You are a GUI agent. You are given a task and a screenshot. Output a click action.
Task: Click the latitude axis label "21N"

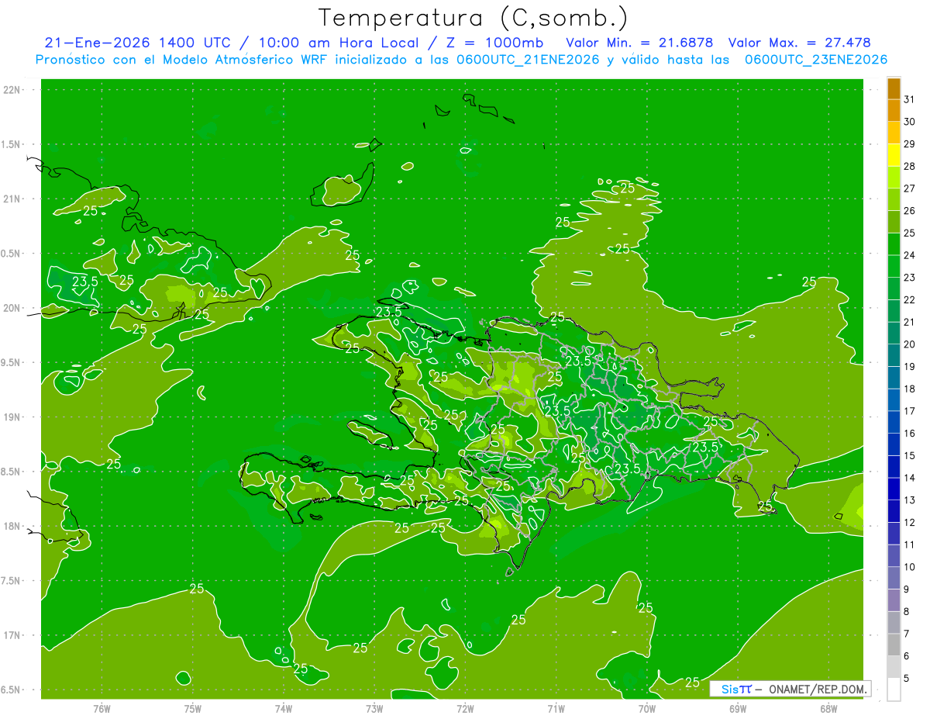(x=12, y=199)
